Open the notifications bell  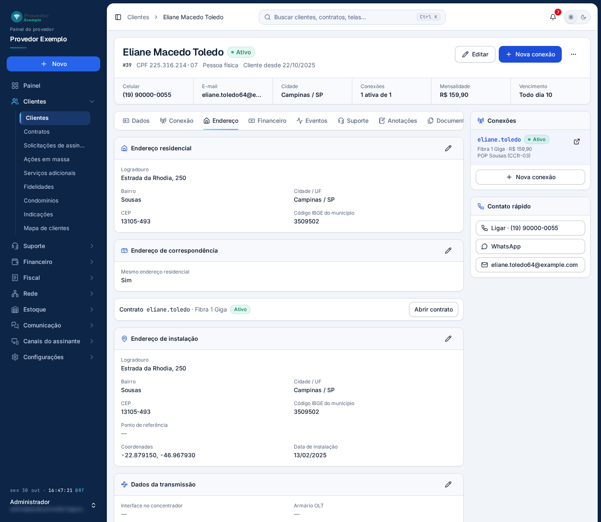[x=553, y=17]
